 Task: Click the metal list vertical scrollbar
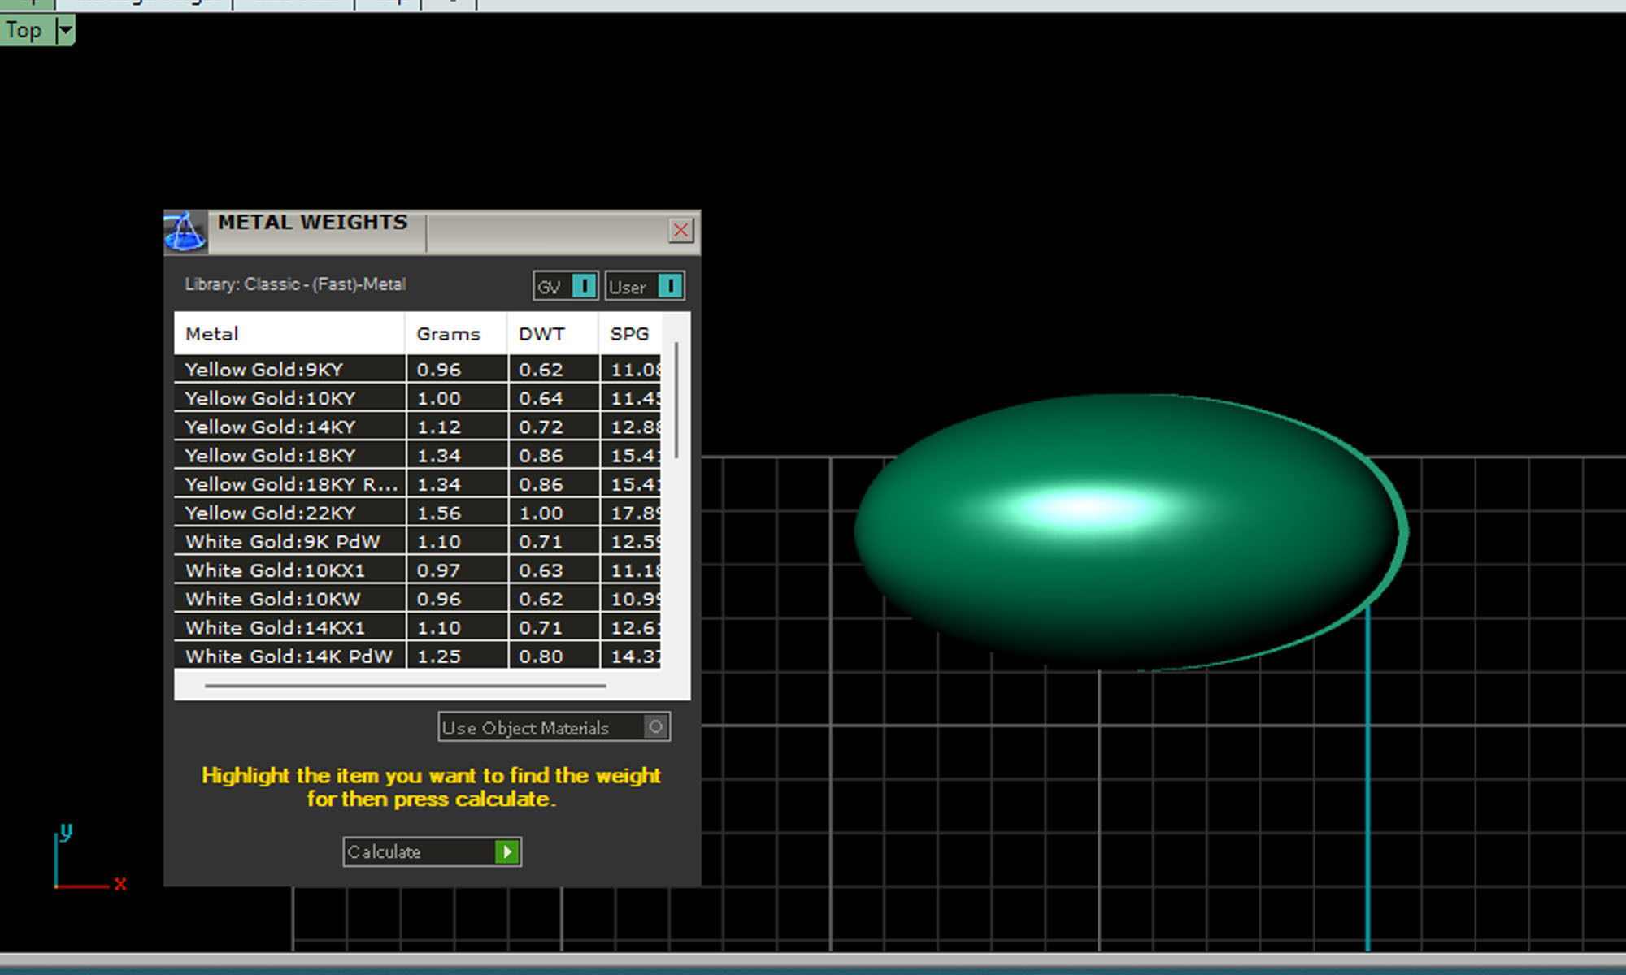coord(676,401)
